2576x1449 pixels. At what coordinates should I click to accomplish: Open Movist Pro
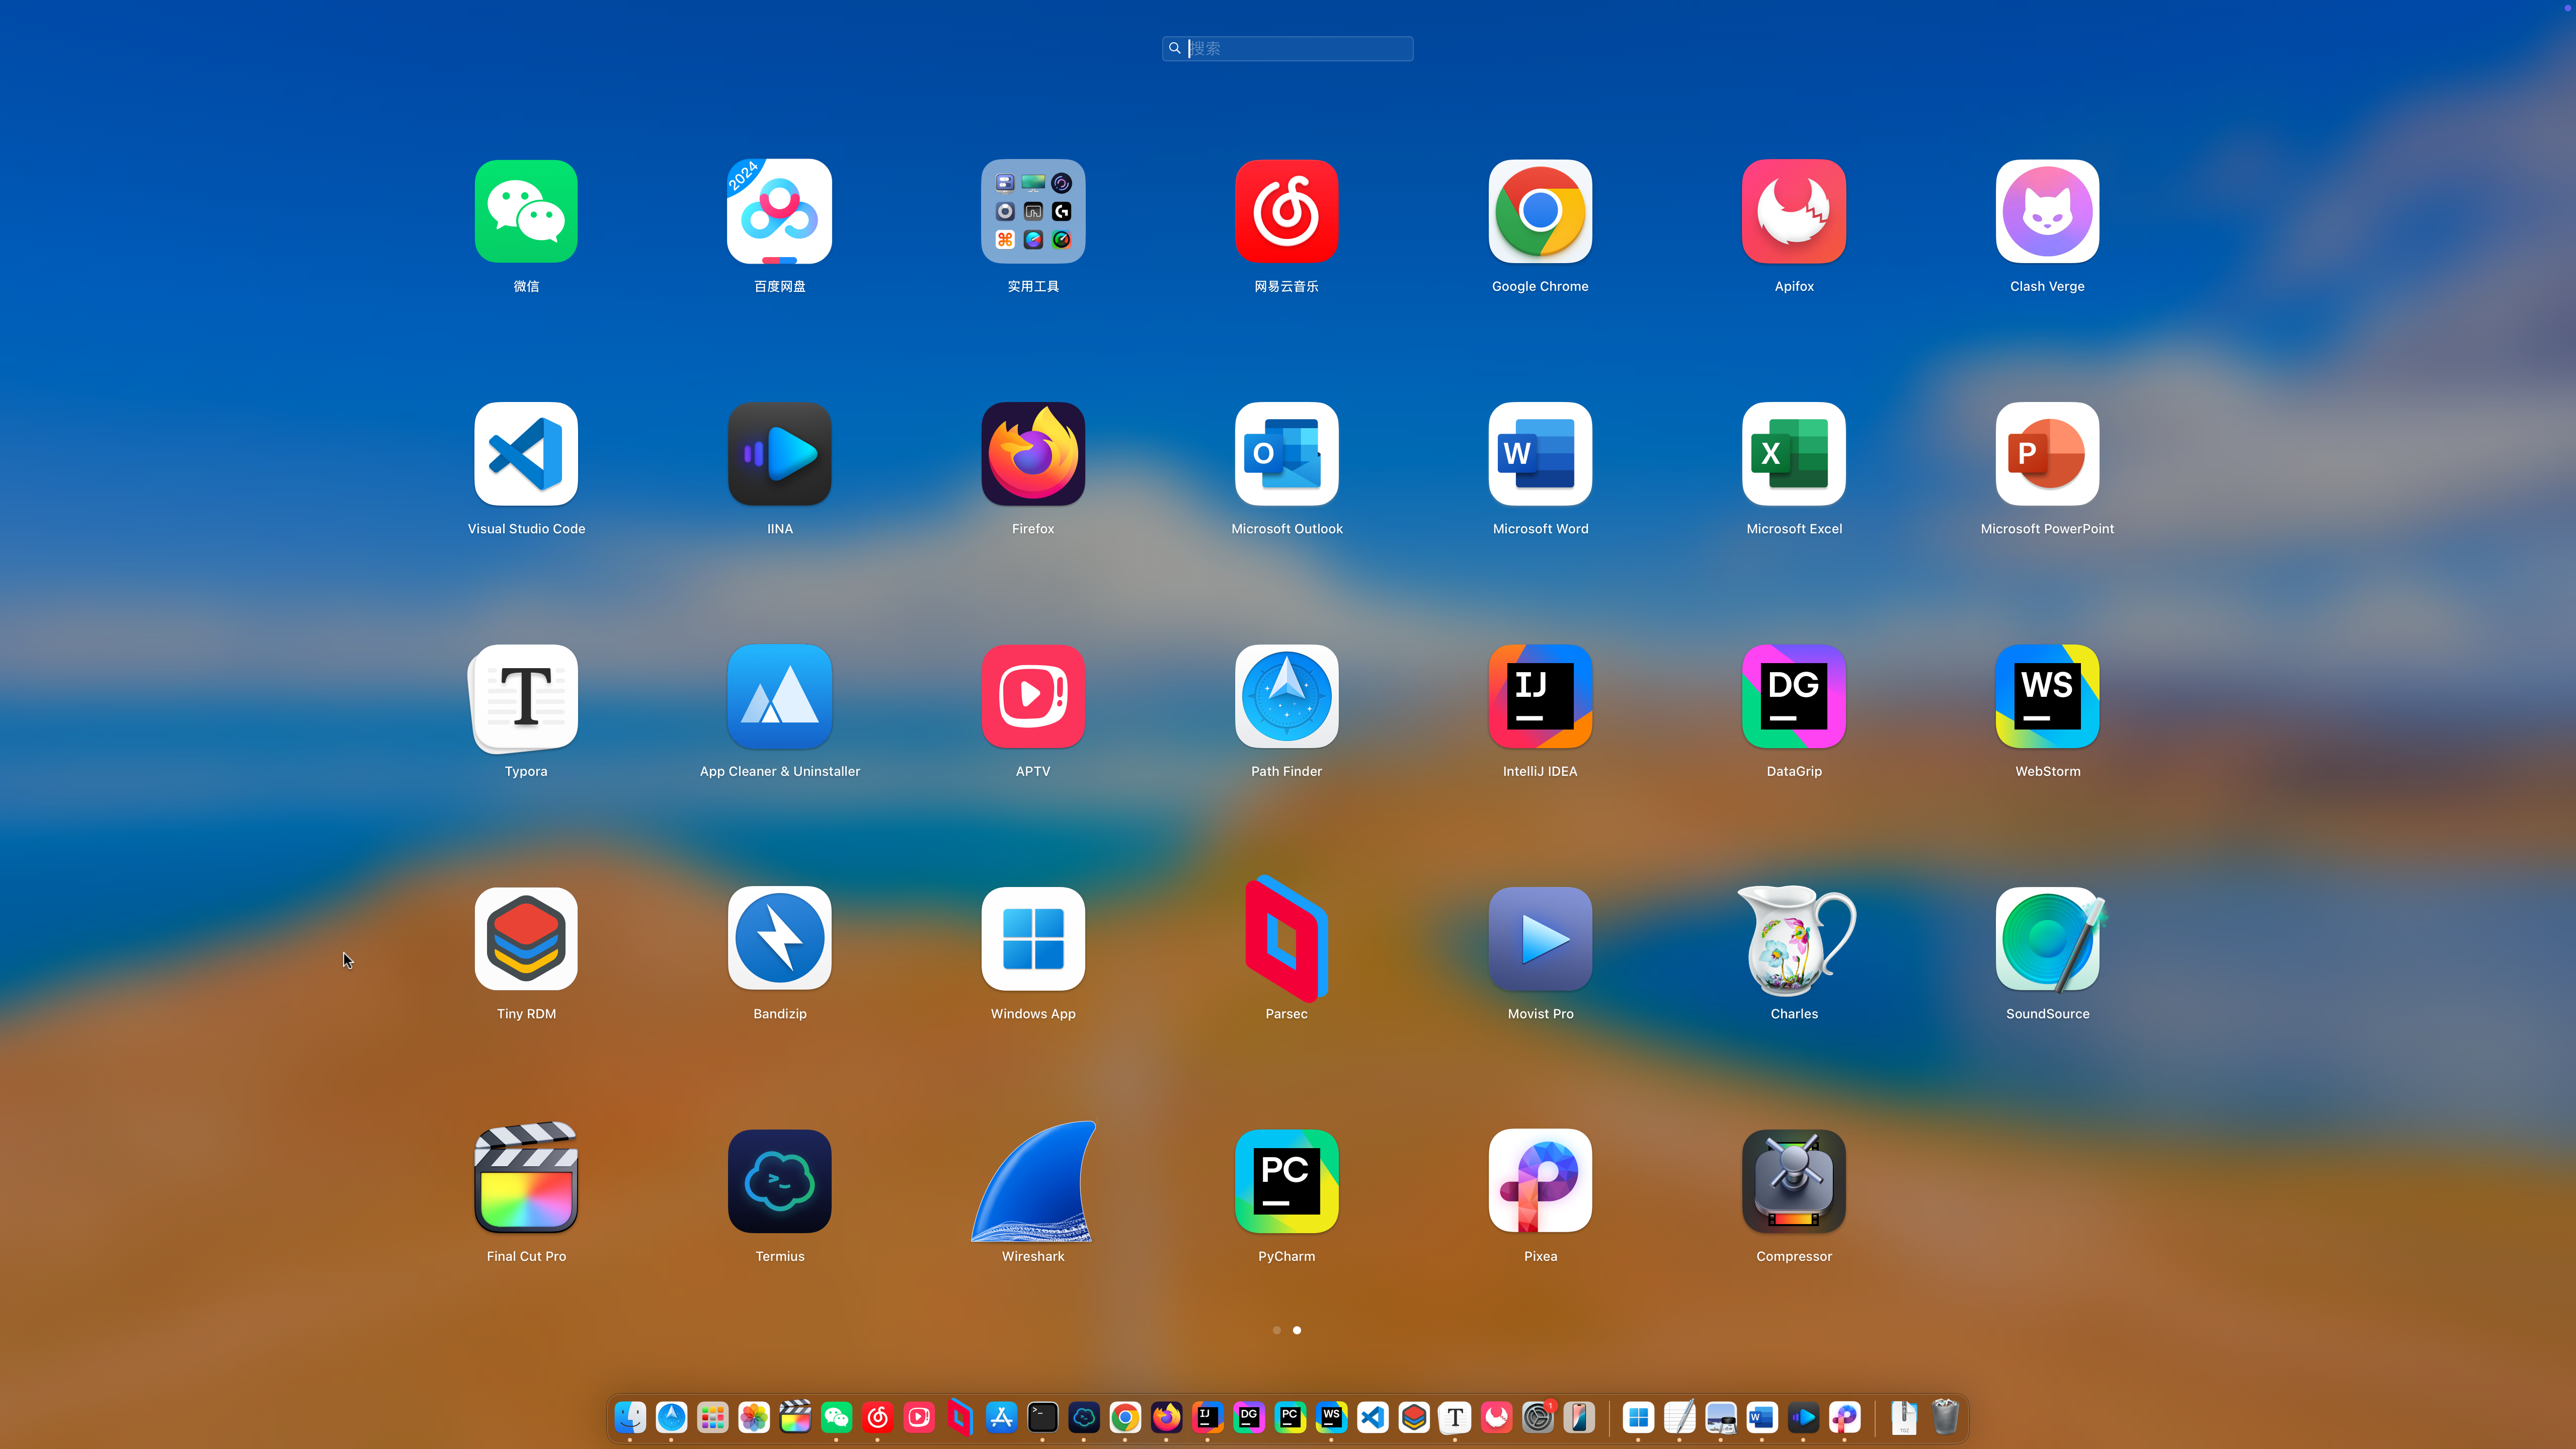pos(1540,939)
